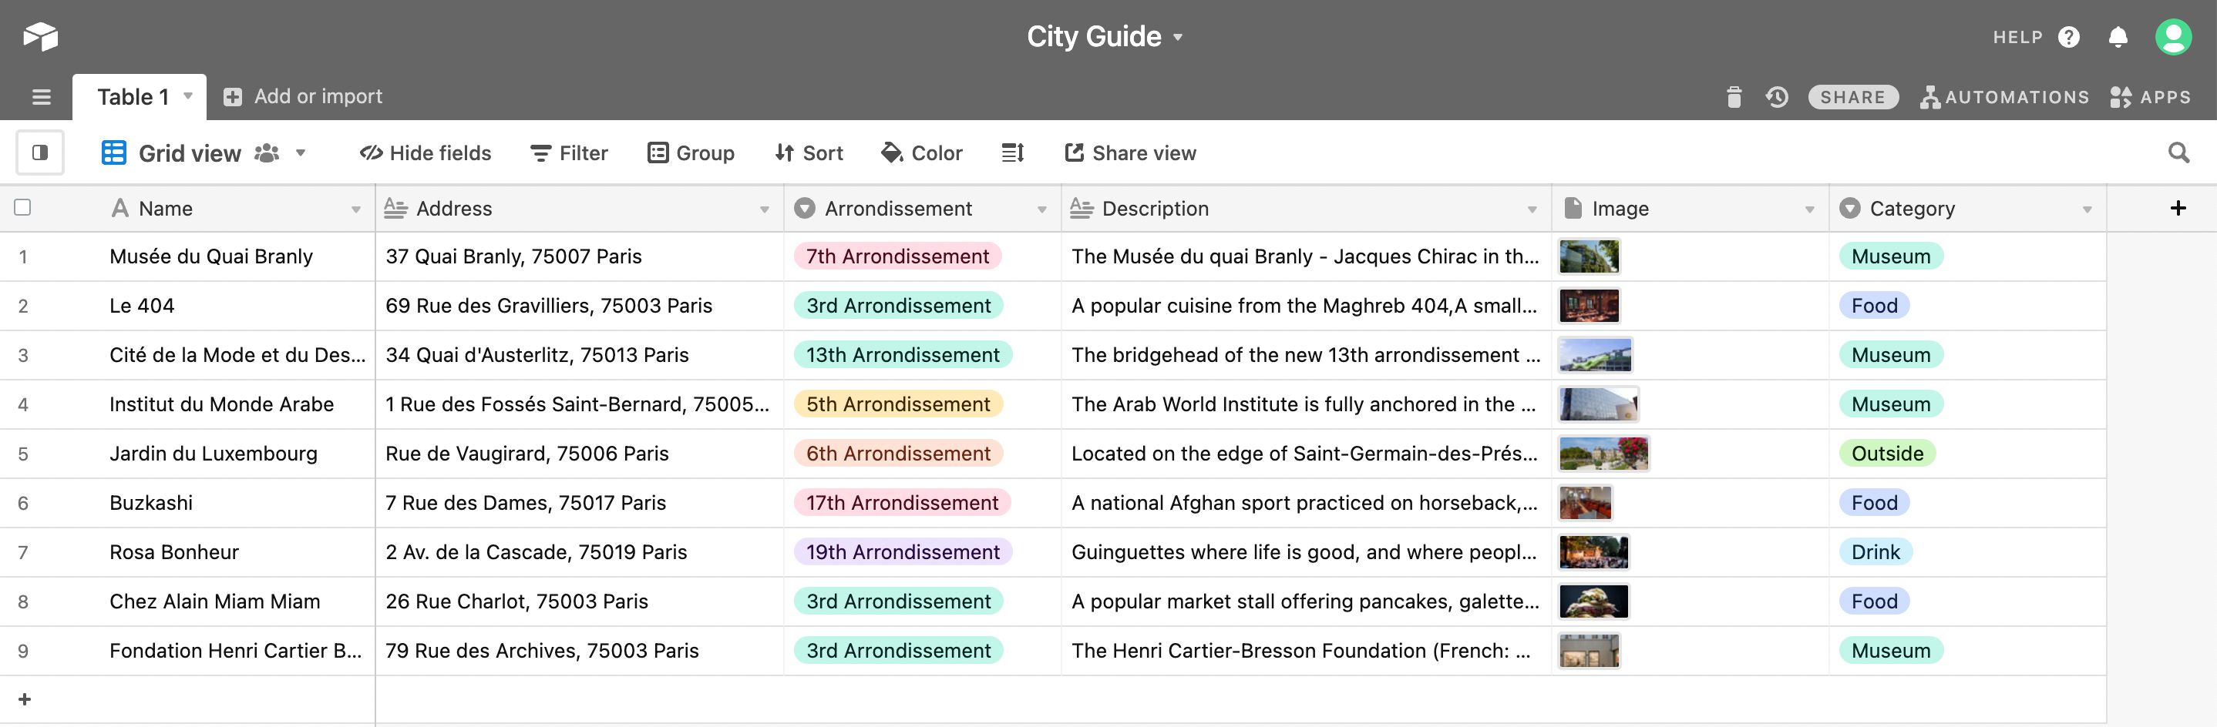Click the Share view link
Image resolution: width=2217 pixels, height=727 pixels.
1131,152
